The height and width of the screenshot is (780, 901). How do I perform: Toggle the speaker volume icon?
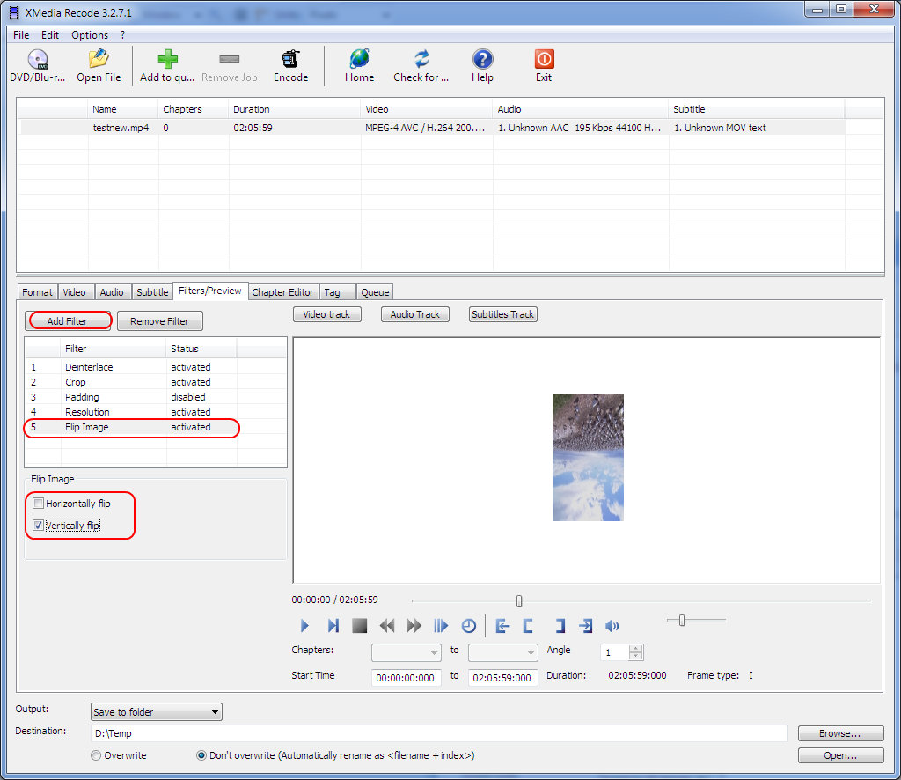pos(612,626)
